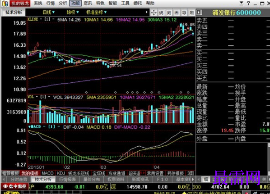The image size is (270, 194).
Task: Click the left arrow before the 细 tab
Action: pyautogui.click(x=199, y=179)
